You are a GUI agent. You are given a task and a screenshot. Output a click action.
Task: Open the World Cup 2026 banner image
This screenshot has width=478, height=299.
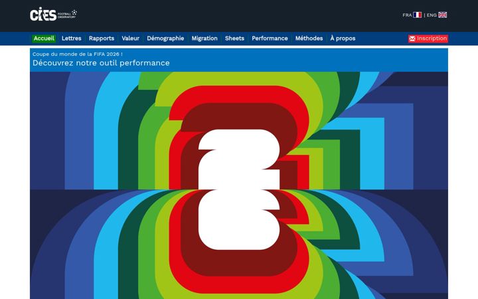point(239,185)
